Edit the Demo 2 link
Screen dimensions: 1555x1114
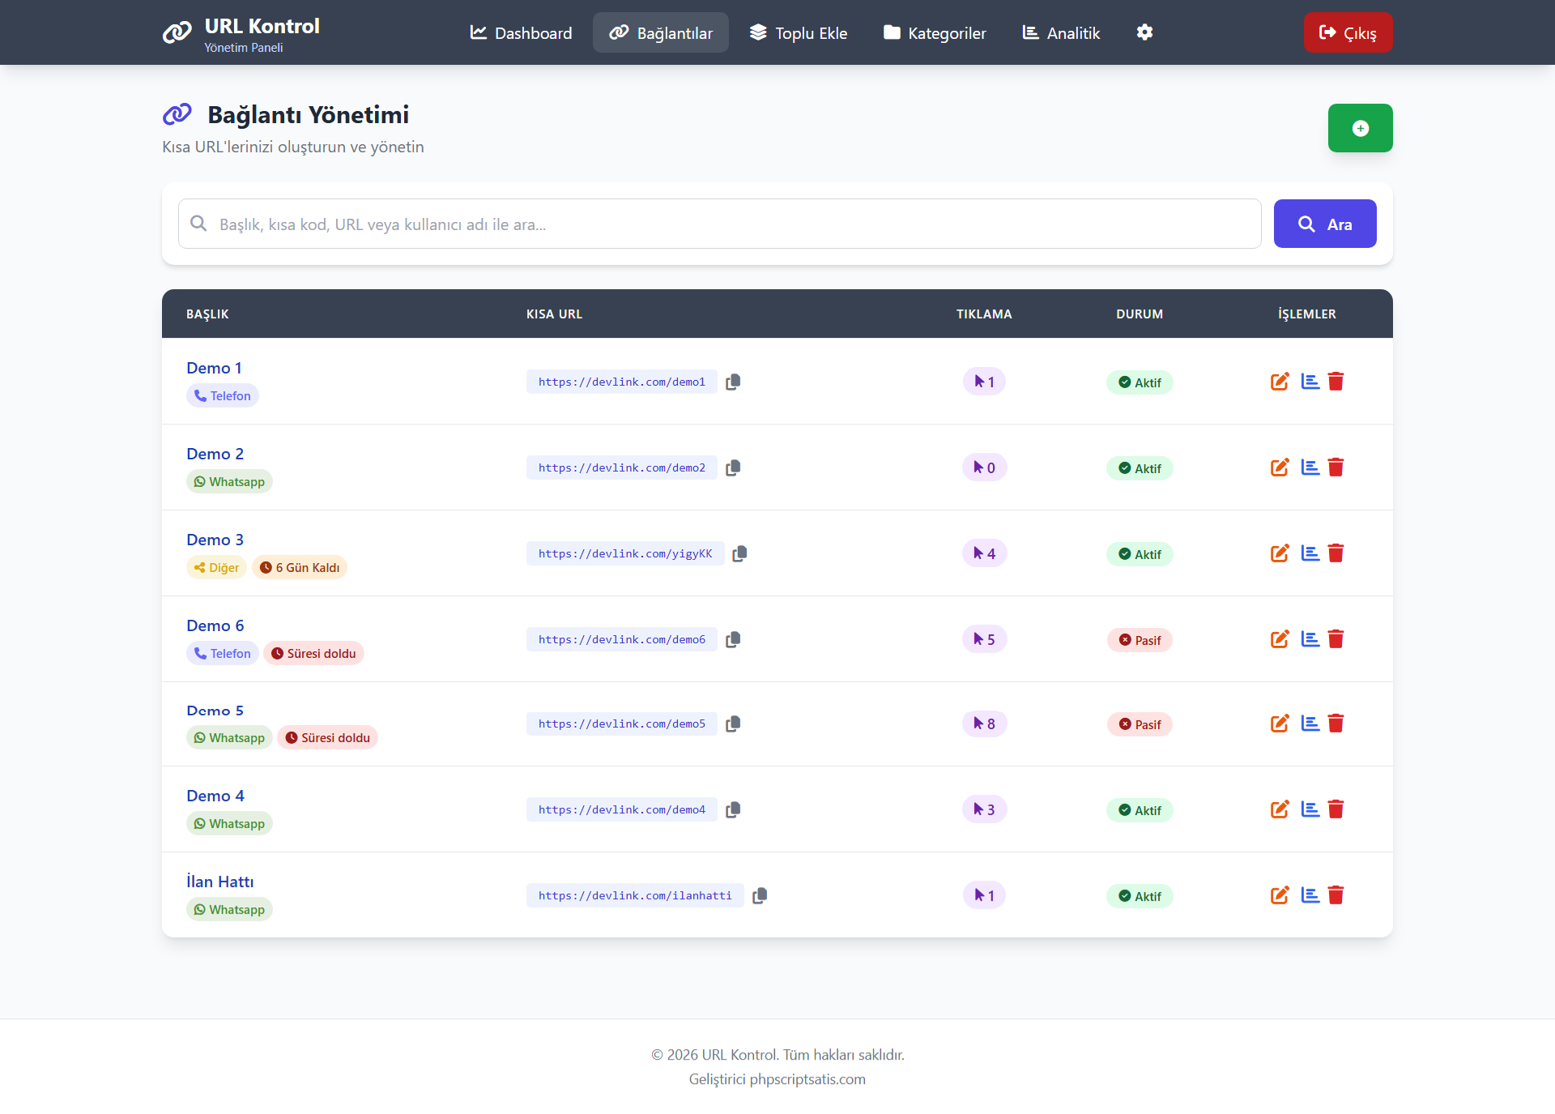[x=1280, y=467]
